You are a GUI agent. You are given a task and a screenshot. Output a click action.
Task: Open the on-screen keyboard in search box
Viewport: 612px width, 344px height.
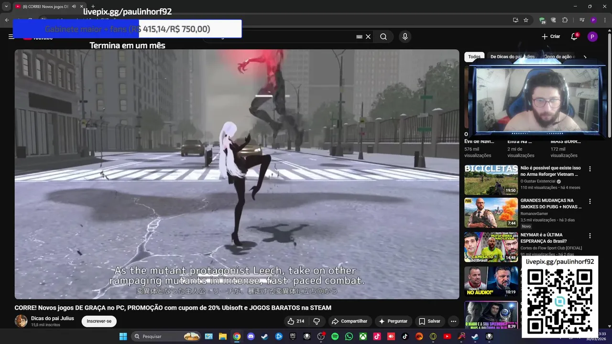click(359, 37)
